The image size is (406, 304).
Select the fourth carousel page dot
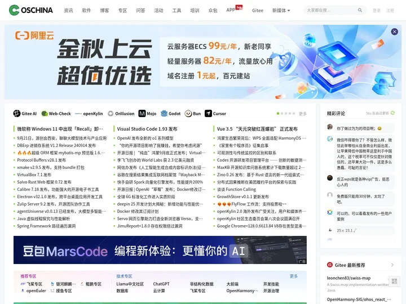[x=290, y=114]
